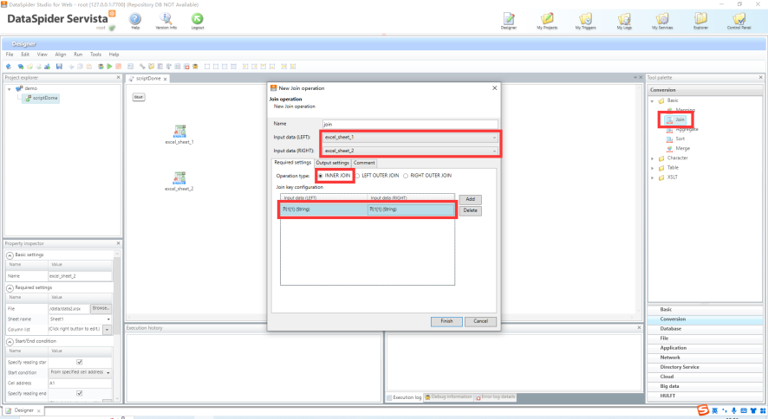Open the Tools menu
Viewport: 768px width, 419px height.
95,55
